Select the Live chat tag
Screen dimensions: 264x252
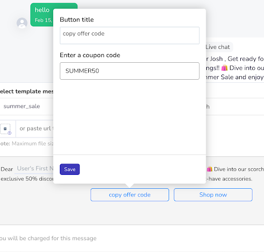click(218, 47)
